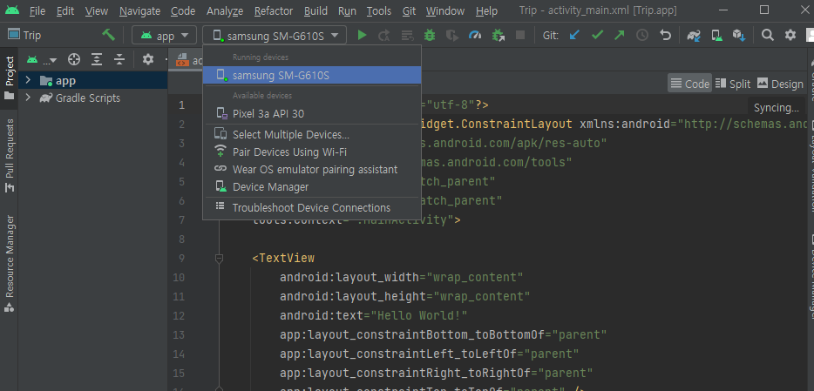Open Wear OS emulator pairing assistant
Image resolution: width=814 pixels, height=391 pixels.
[312, 170]
